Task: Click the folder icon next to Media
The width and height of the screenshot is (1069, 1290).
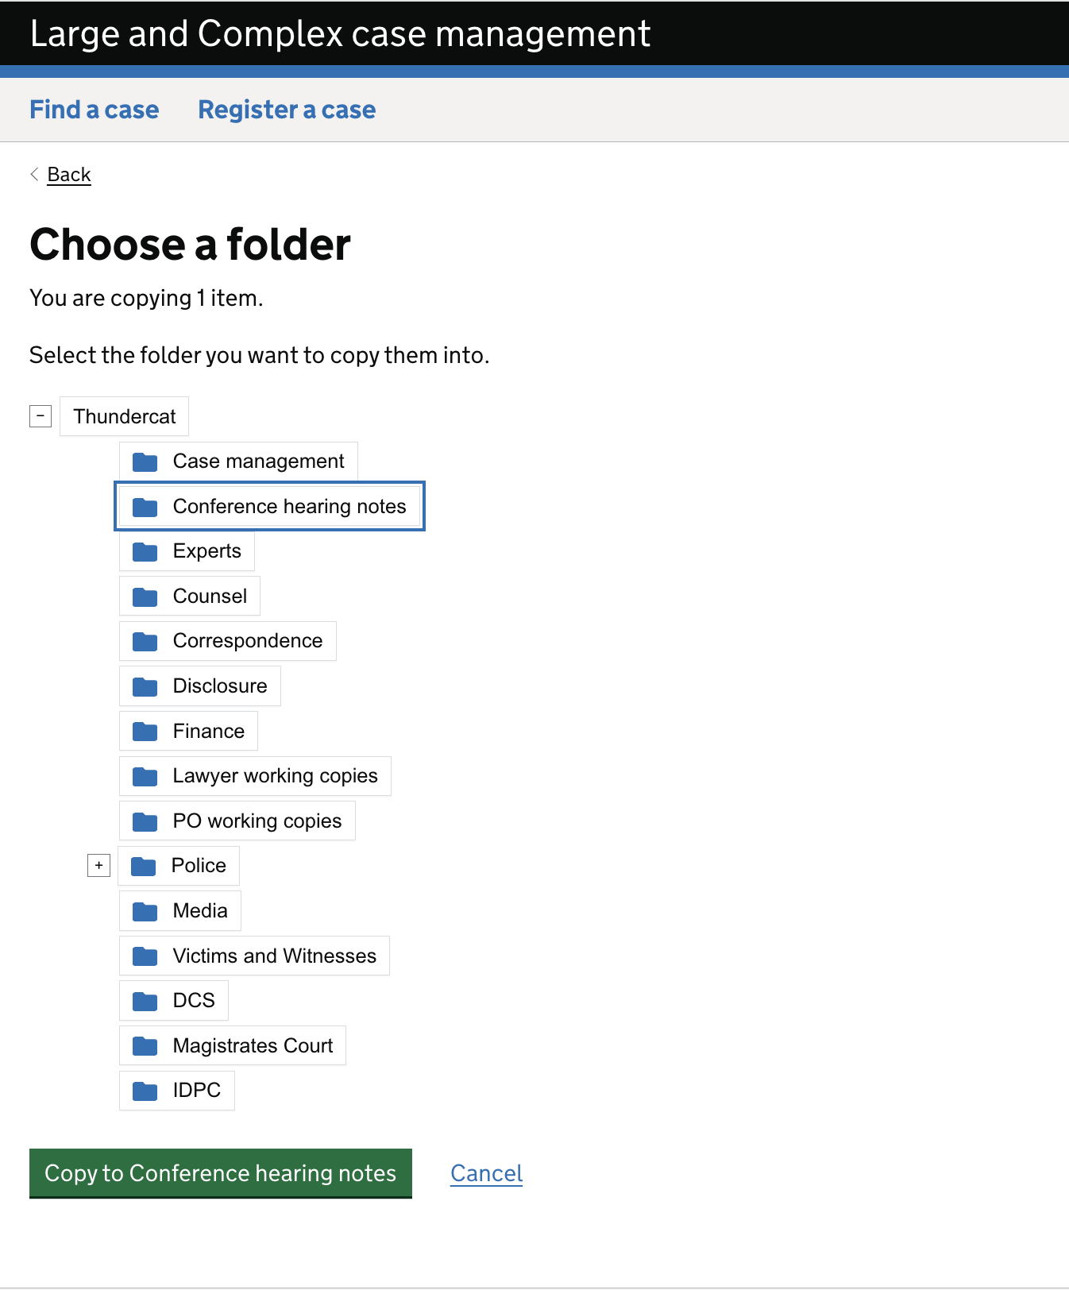Action: pyautogui.click(x=145, y=911)
